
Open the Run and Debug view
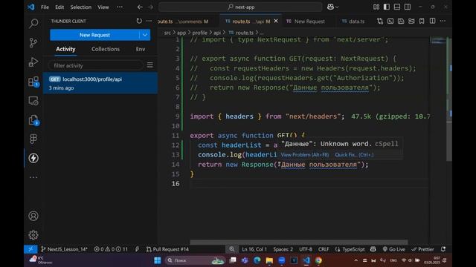click(33, 62)
